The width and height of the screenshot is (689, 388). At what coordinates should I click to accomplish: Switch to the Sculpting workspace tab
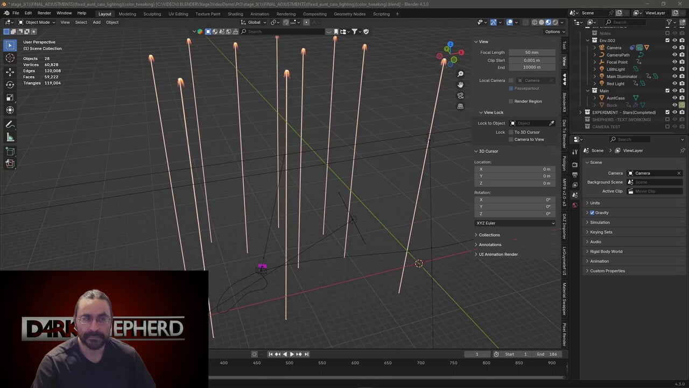152,14
